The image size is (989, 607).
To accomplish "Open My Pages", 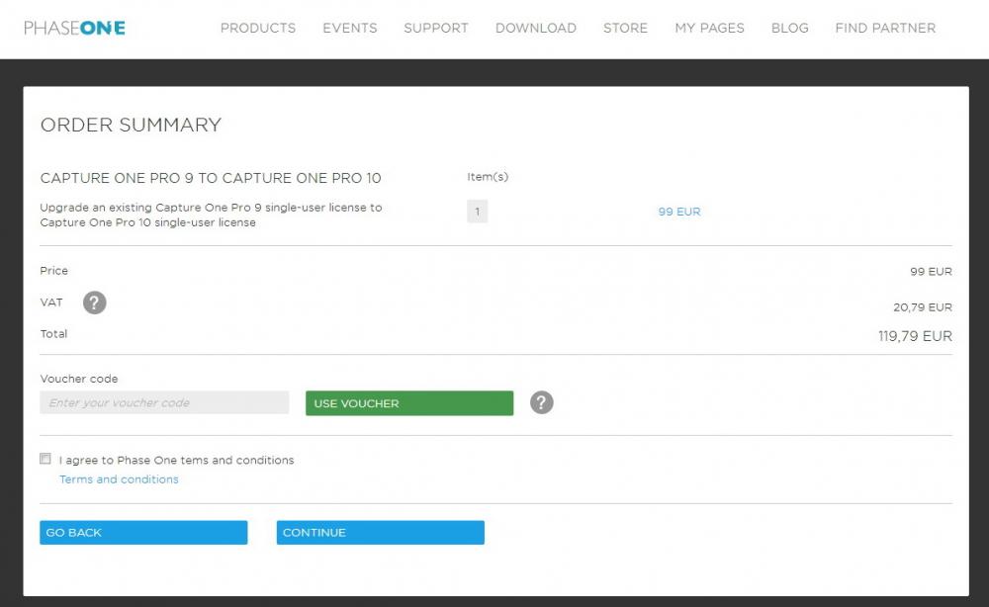I will click(709, 28).
